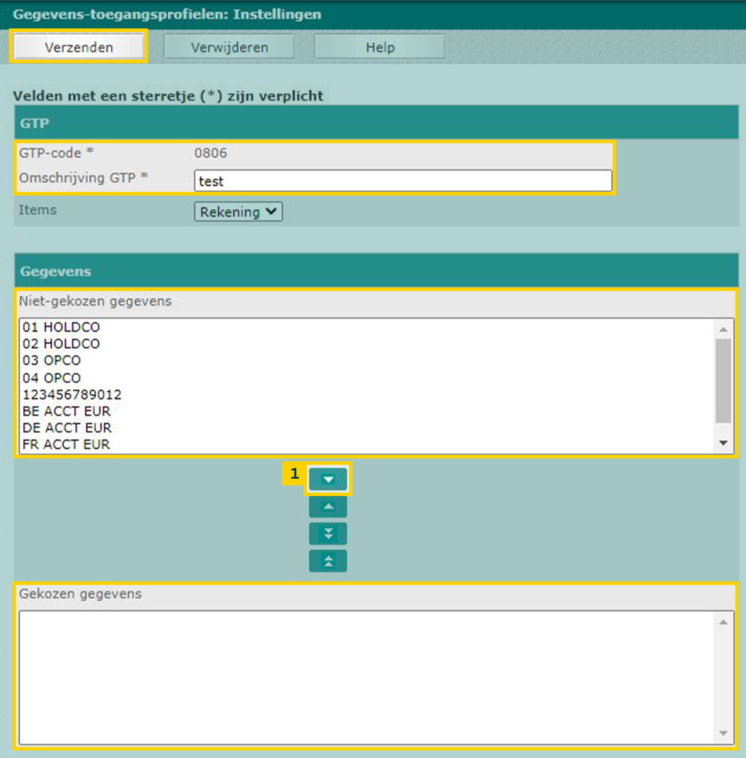Click into the Omschrijving GTP text field

pyautogui.click(x=403, y=181)
